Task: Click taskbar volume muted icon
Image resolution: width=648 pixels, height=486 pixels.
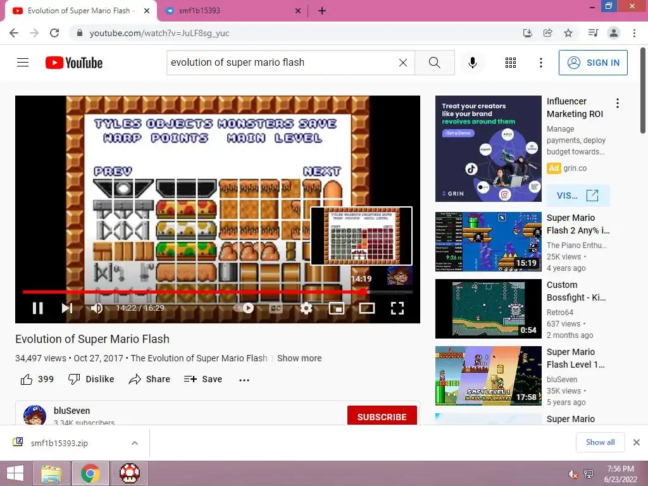Action: click(x=572, y=474)
